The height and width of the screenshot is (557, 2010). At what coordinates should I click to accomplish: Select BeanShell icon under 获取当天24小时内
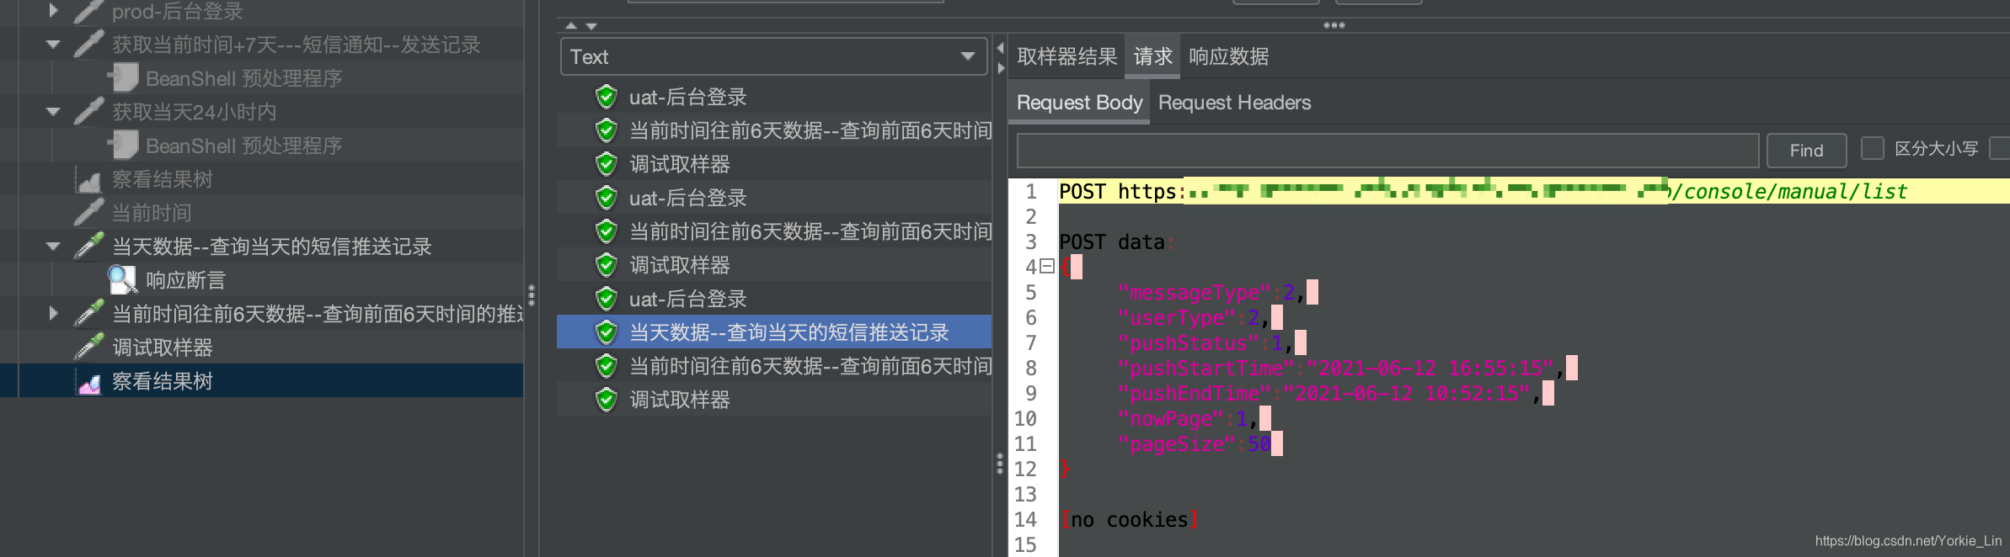123,145
